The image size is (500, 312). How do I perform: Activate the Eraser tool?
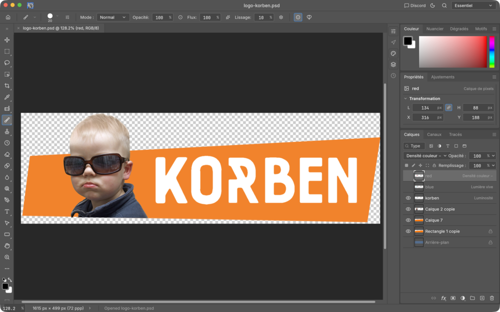(x=7, y=154)
